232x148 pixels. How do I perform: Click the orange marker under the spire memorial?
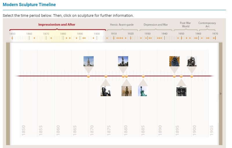[88, 76]
